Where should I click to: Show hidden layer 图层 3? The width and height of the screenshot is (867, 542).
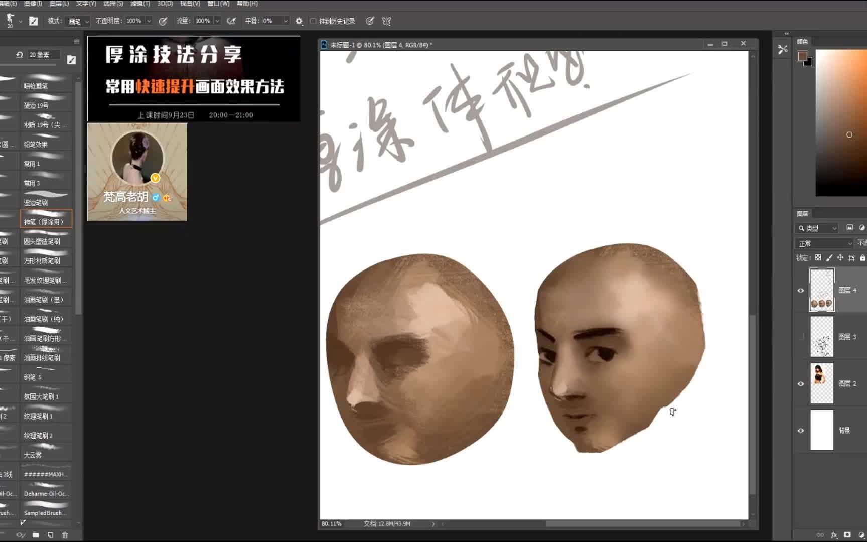coord(801,337)
